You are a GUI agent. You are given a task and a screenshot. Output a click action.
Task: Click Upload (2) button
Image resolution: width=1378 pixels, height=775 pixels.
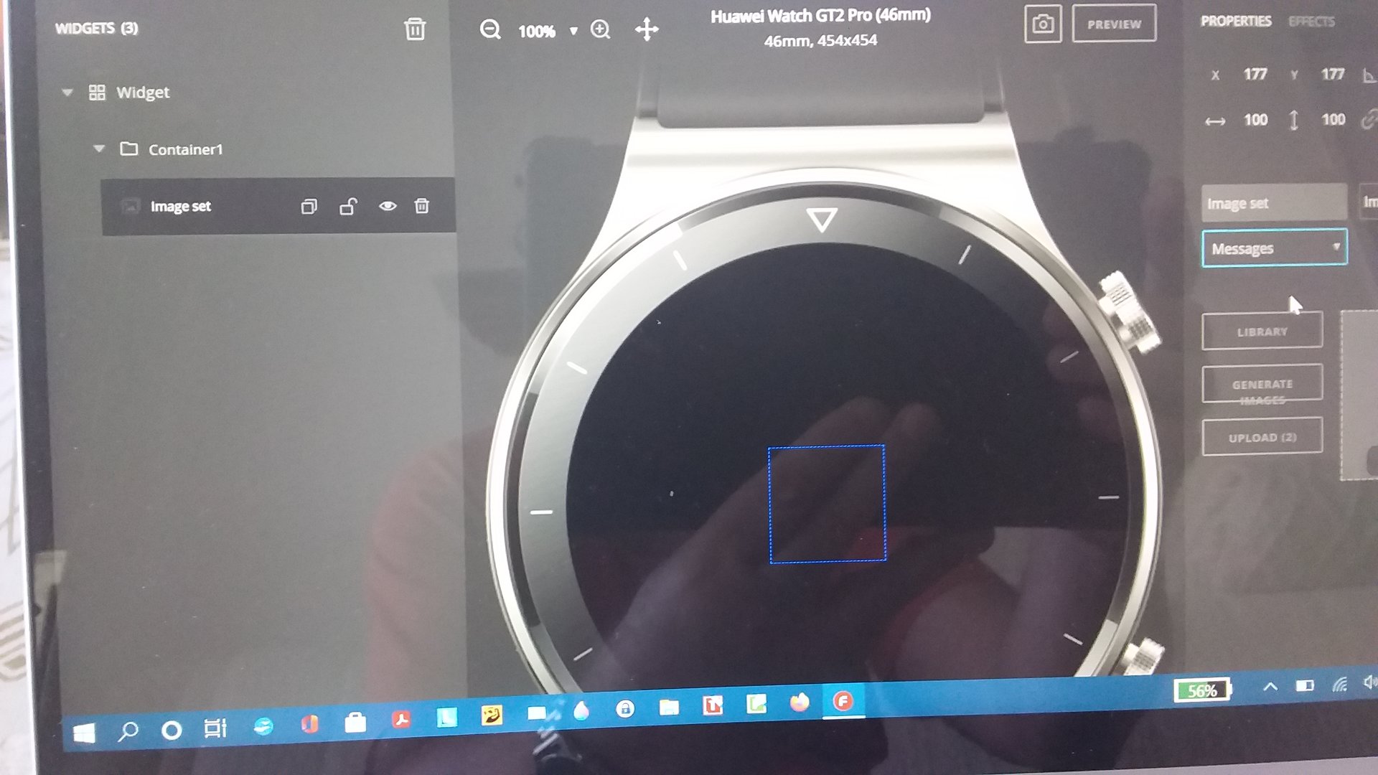pos(1262,437)
